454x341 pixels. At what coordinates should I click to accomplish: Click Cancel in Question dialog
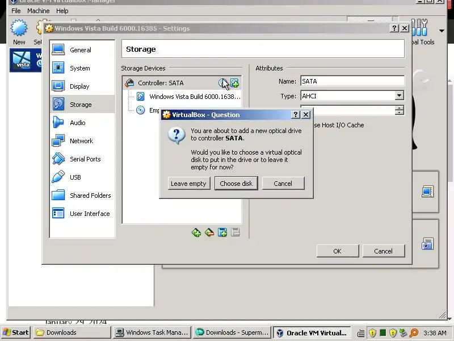pyautogui.click(x=283, y=184)
